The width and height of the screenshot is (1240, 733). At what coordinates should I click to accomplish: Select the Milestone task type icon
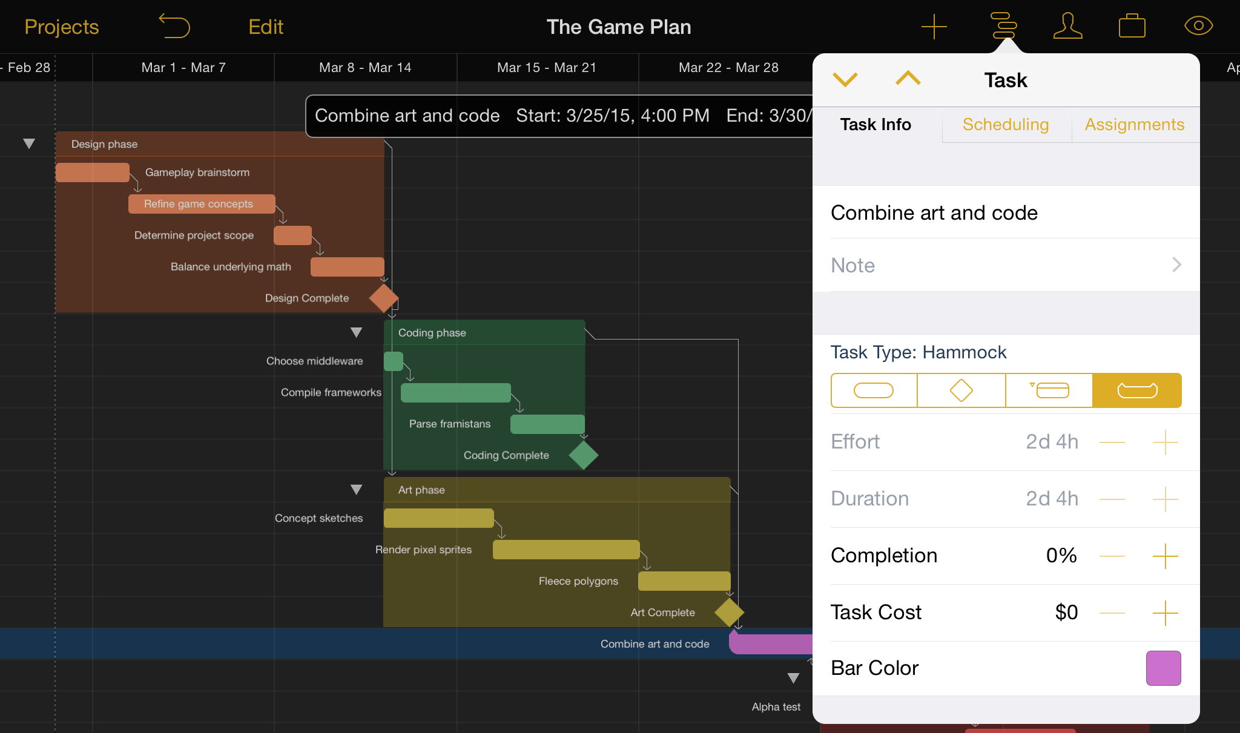click(961, 390)
